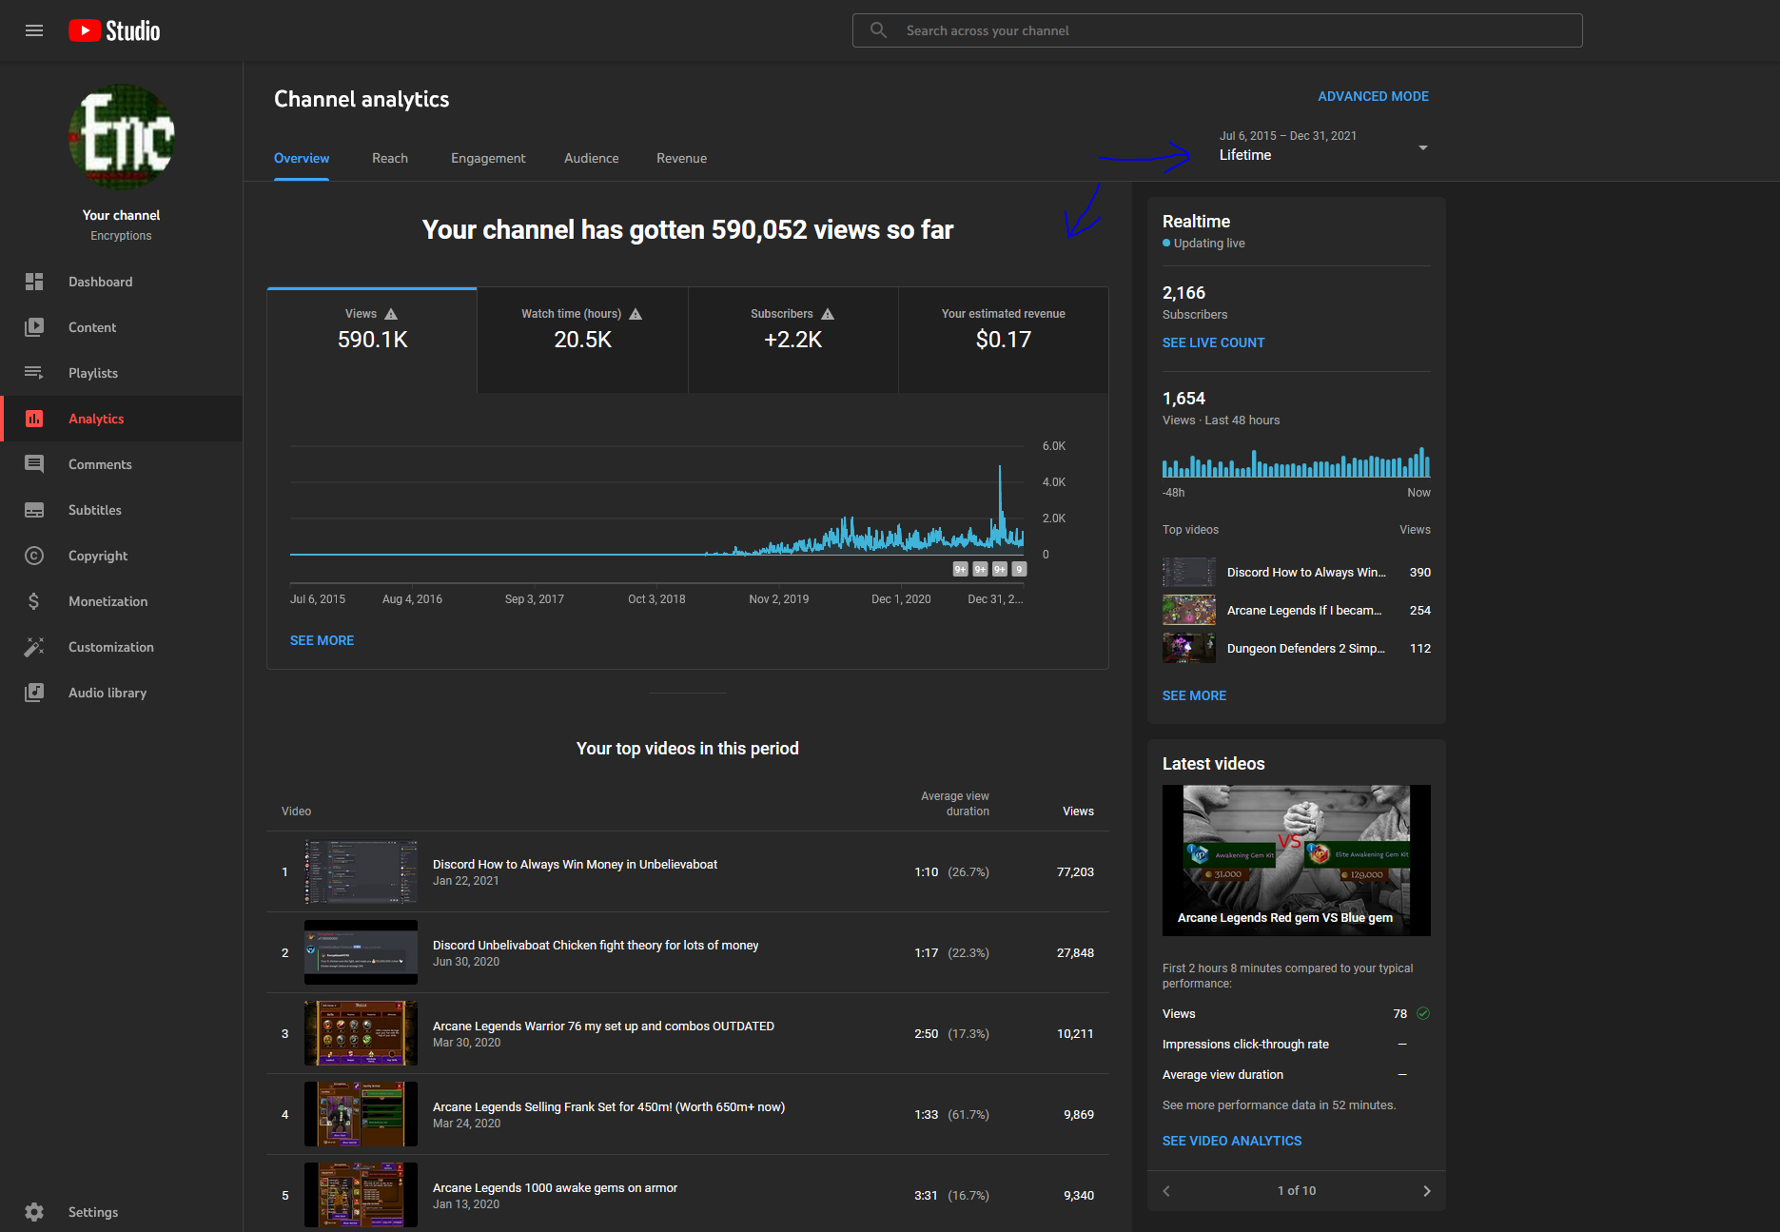The width and height of the screenshot is (1780, 1232).
Task: Click warning triangle beside Subscribers
Action: click(x=828, y=314)
